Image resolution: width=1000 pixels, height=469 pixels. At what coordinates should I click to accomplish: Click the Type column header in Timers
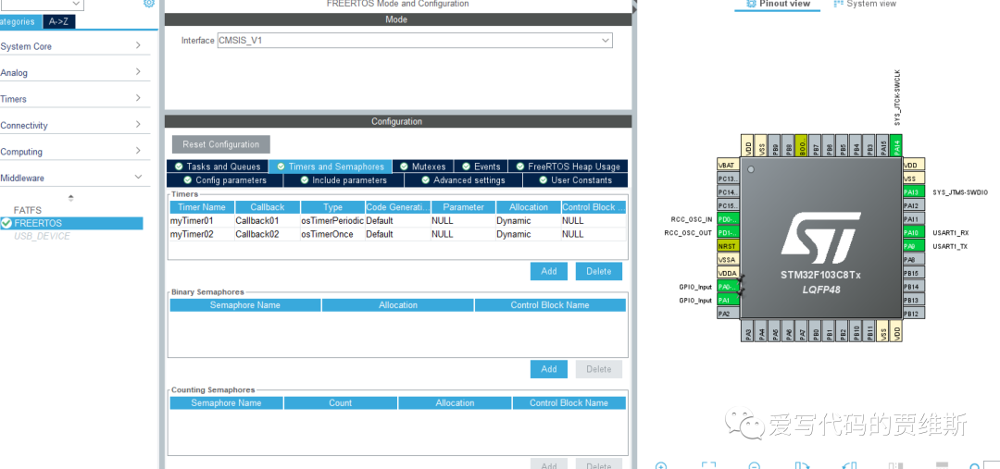tap(332, 207)
